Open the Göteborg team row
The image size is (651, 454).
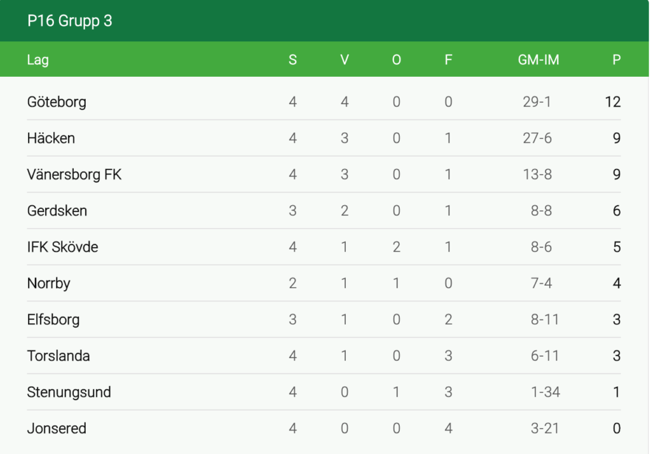click(x=57, y=102)
